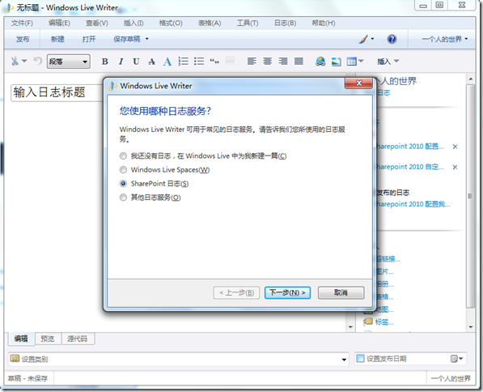Click the Cut scissors icon in toolbar
Screen dimensions: 483x392
coord(15,61)
